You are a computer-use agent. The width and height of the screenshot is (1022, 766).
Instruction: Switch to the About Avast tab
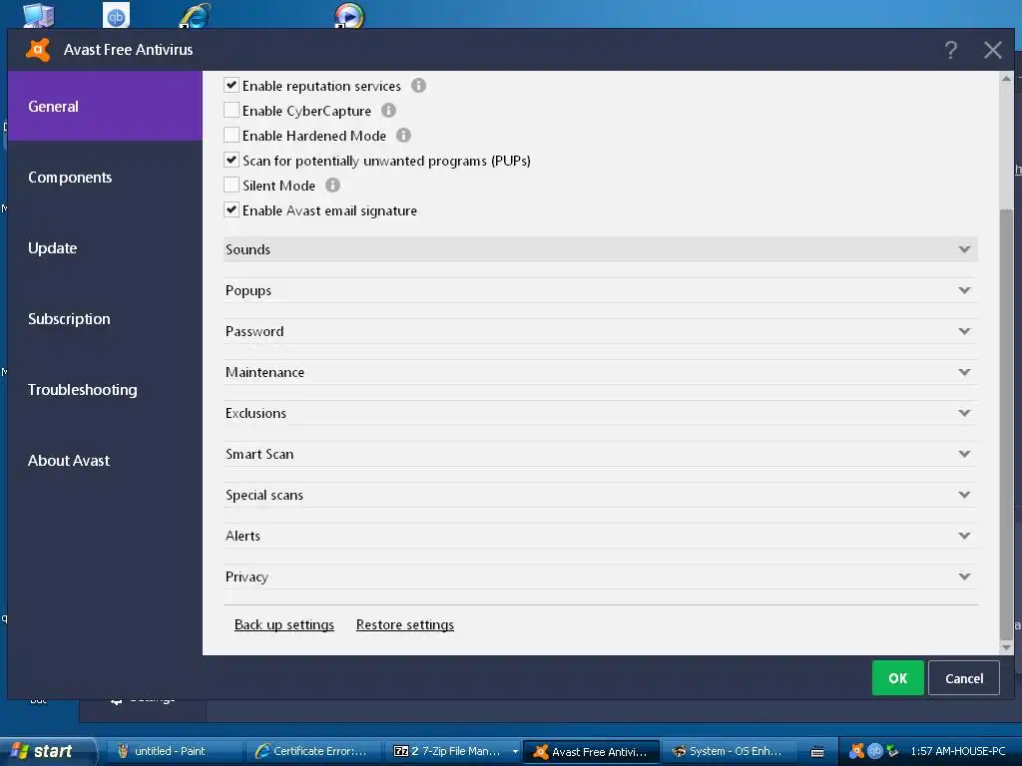pos(105,461)
